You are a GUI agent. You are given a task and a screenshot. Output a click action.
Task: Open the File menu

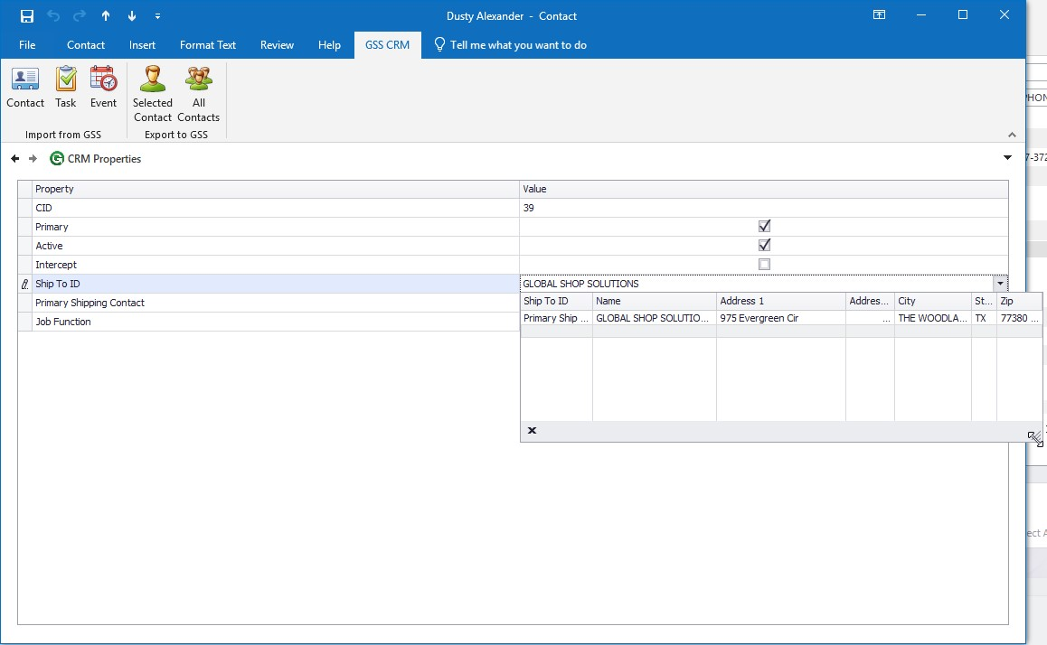(x=27, y=44)
